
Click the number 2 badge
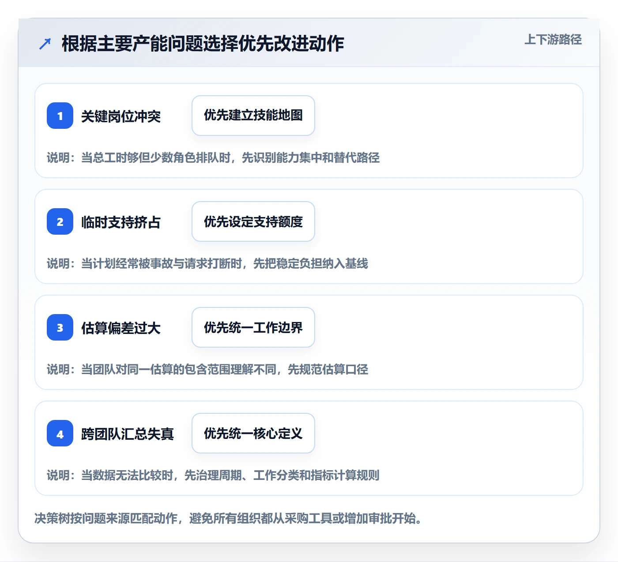pos(60,221)
